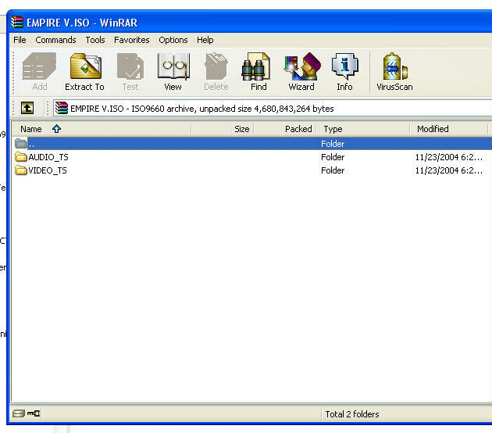Click the key password icon in status bar
Viewport: 492px width, 433px height.
click(34, 413)
